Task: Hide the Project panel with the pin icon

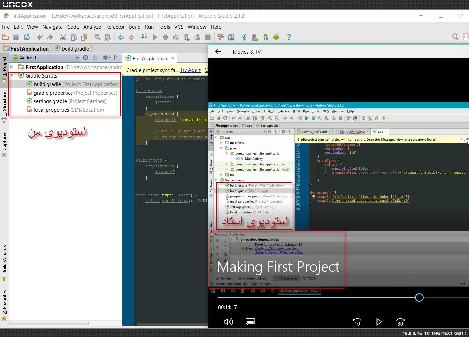Action: pyautogui.click(x=116, y=58)
